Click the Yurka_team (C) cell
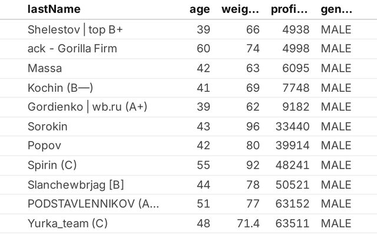 pos(67,223)
